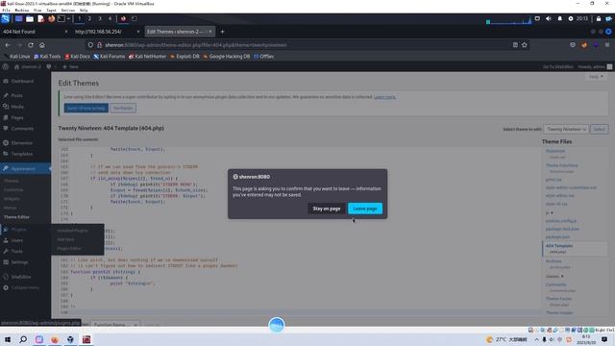Open Users in WordPress sidebar
615x346 pixels.
click(17, 240)
